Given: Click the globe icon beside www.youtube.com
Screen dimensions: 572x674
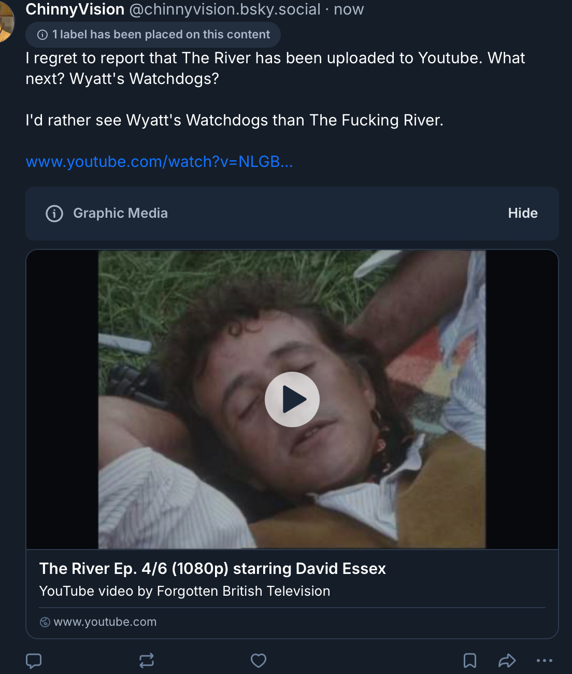Looking at the screenshot, I should coord(45,622).
